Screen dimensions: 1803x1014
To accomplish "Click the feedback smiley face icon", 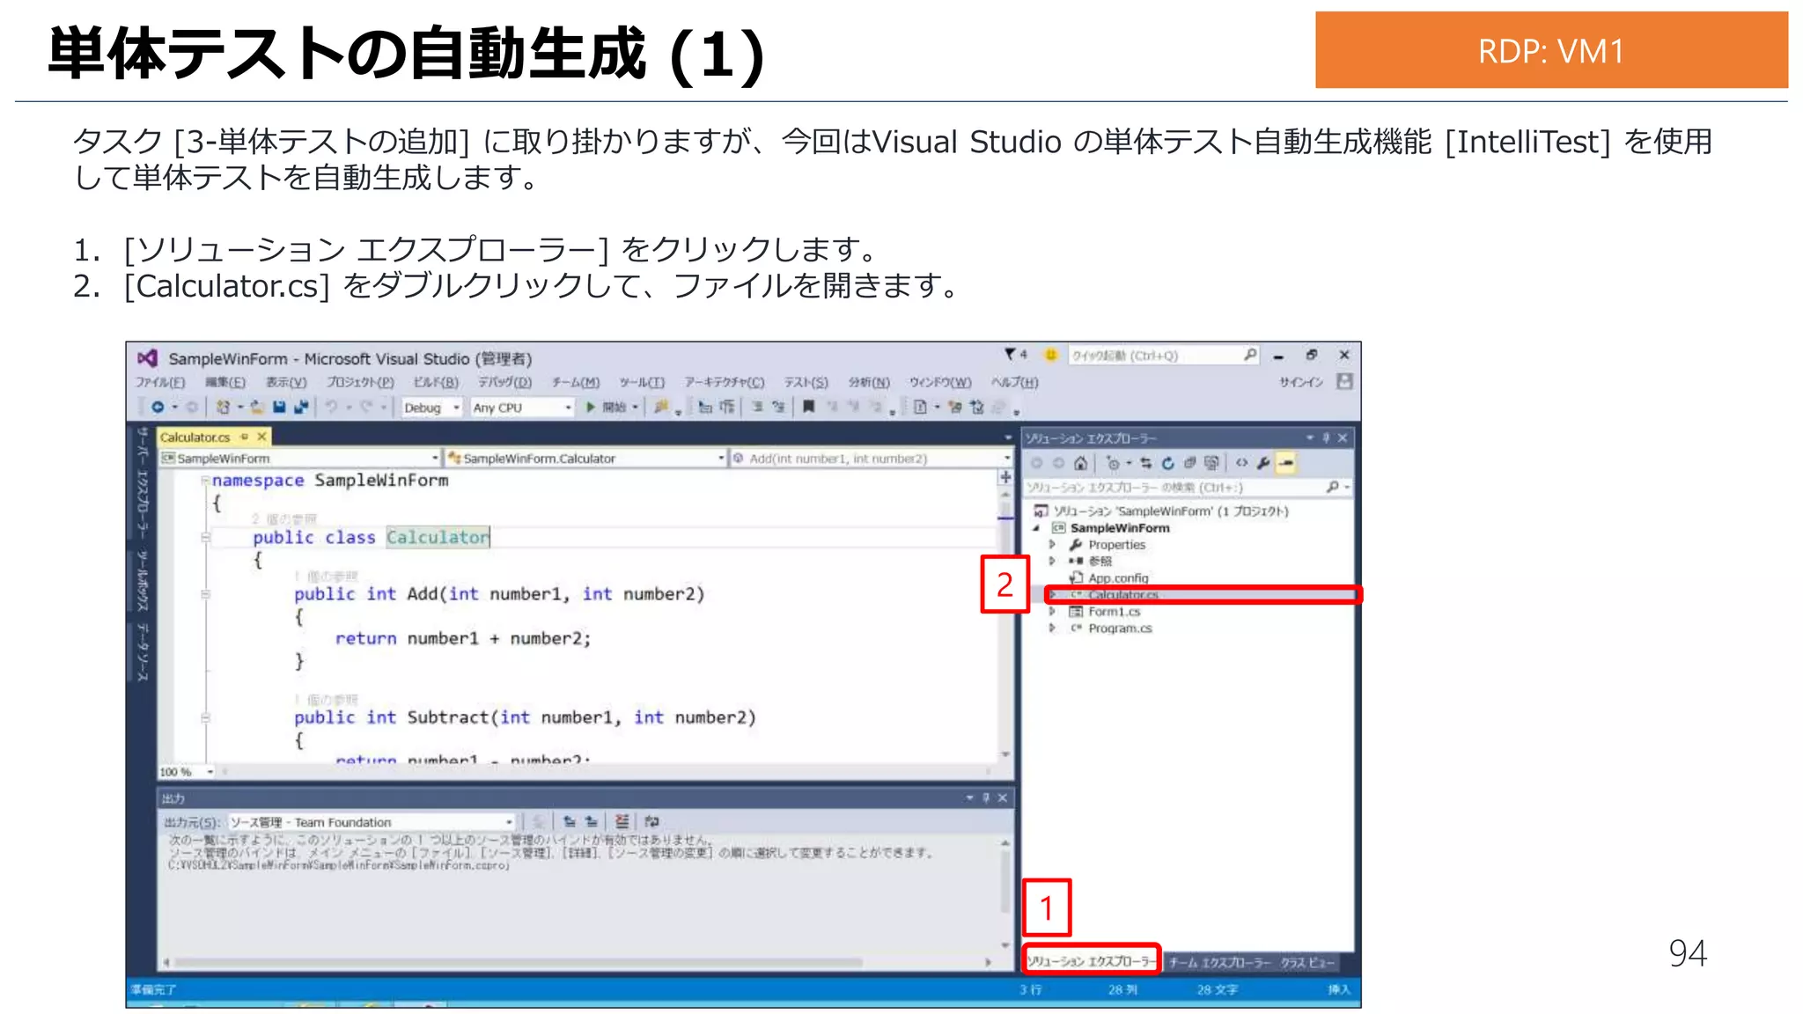I will click(1050, 355).
